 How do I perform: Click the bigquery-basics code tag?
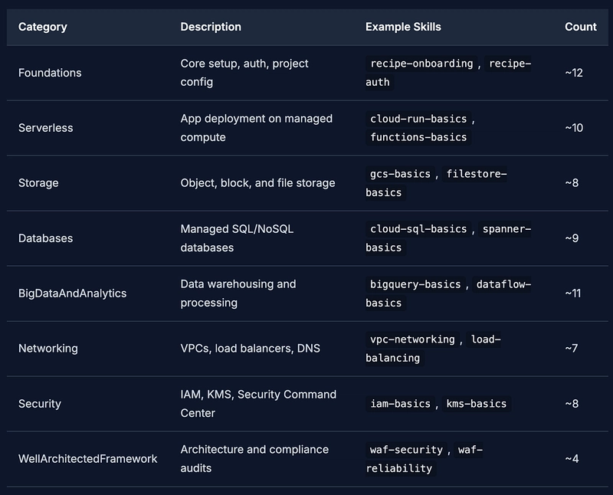tap(415, 284)
